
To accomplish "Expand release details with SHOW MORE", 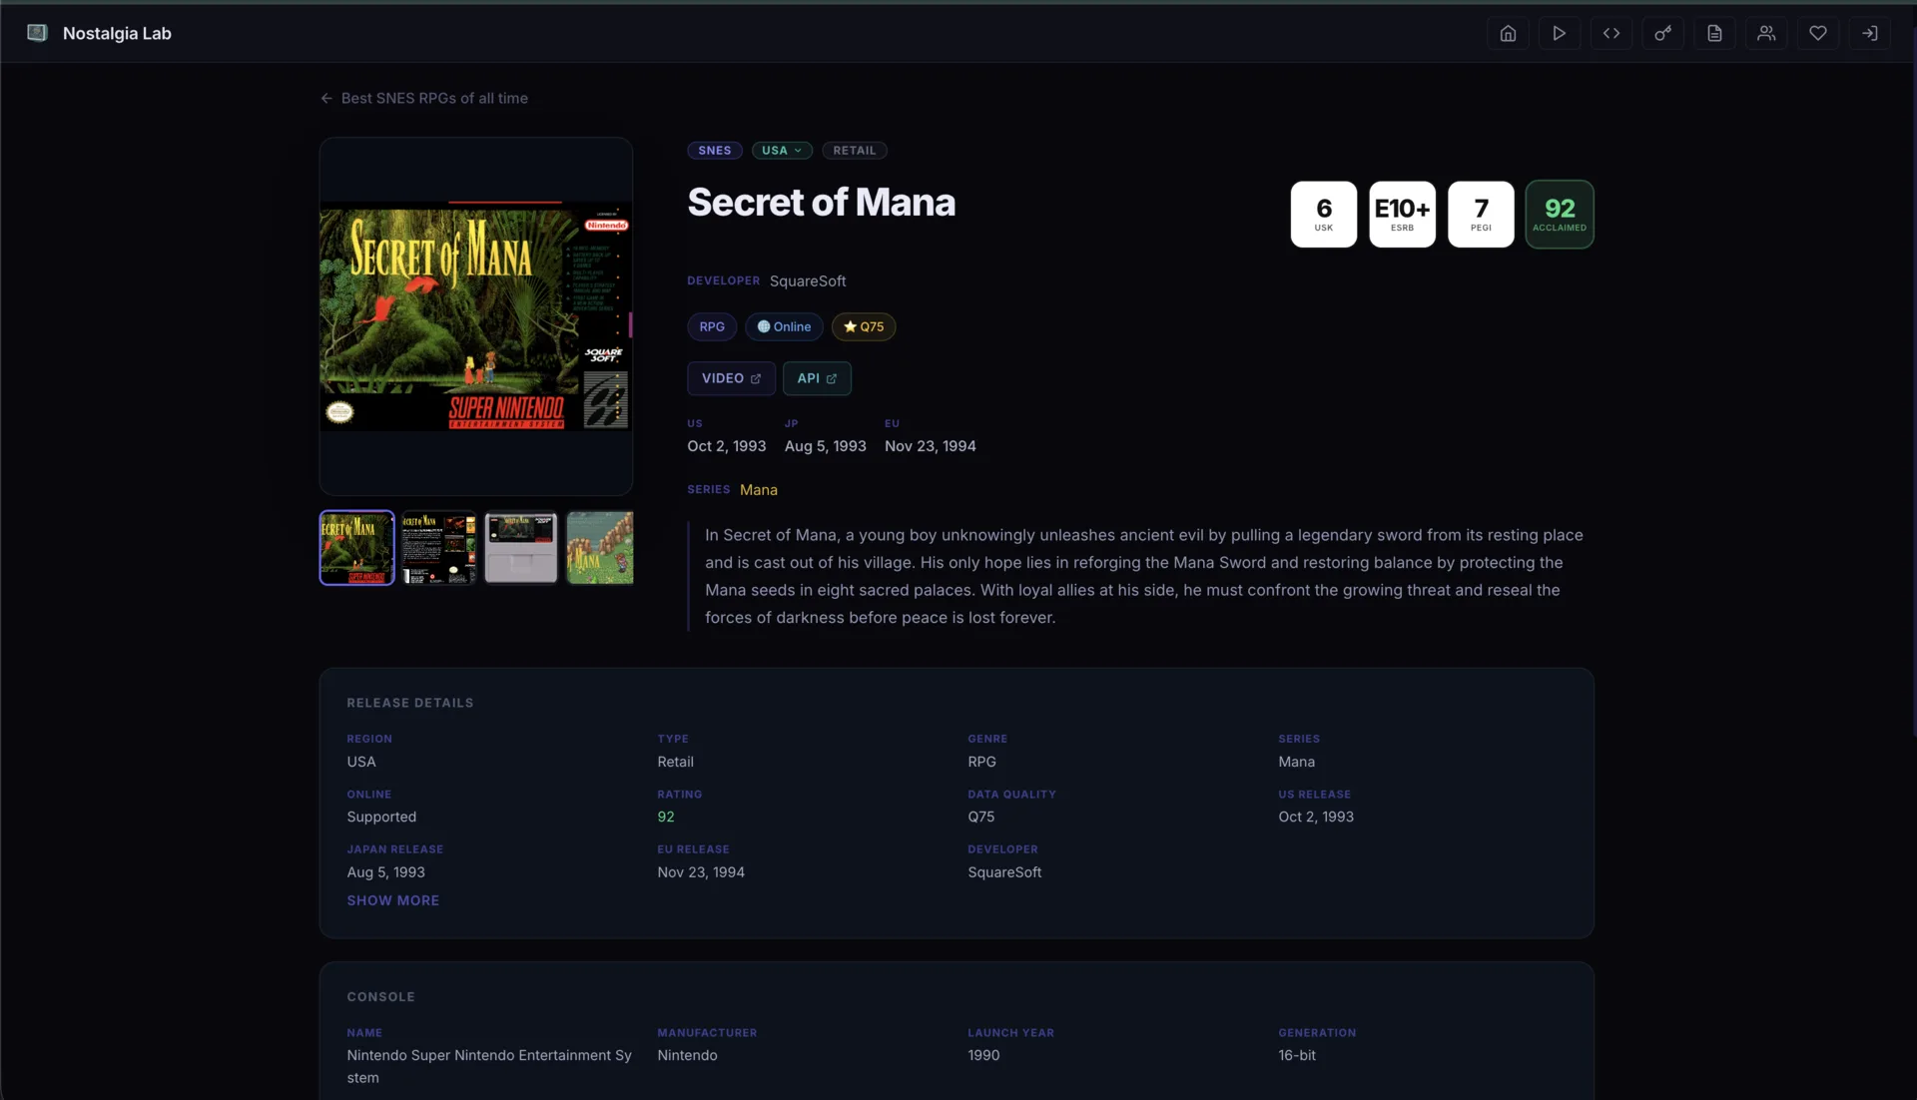I will point(392,900).
